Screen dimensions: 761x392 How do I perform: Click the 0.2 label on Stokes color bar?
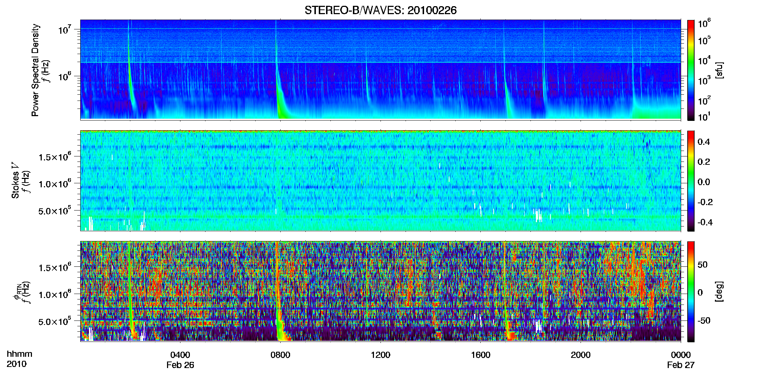coord(704,162)
